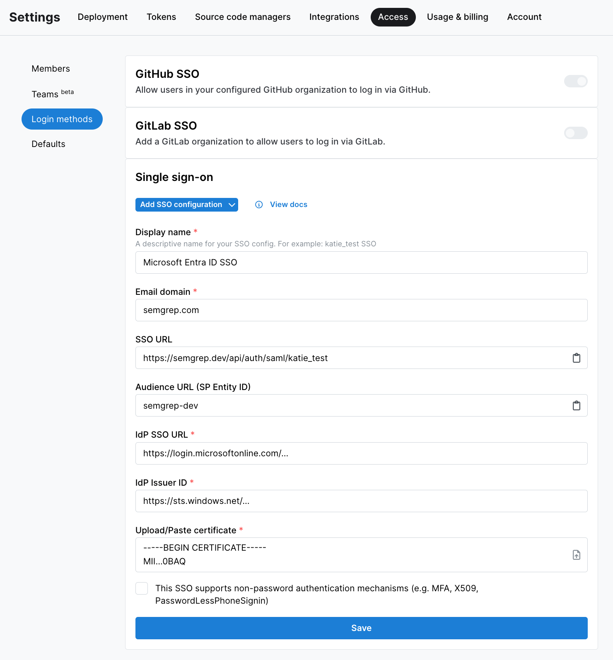Open the View docs link
The height and width of the screenshot is (660, 613).
288,204
